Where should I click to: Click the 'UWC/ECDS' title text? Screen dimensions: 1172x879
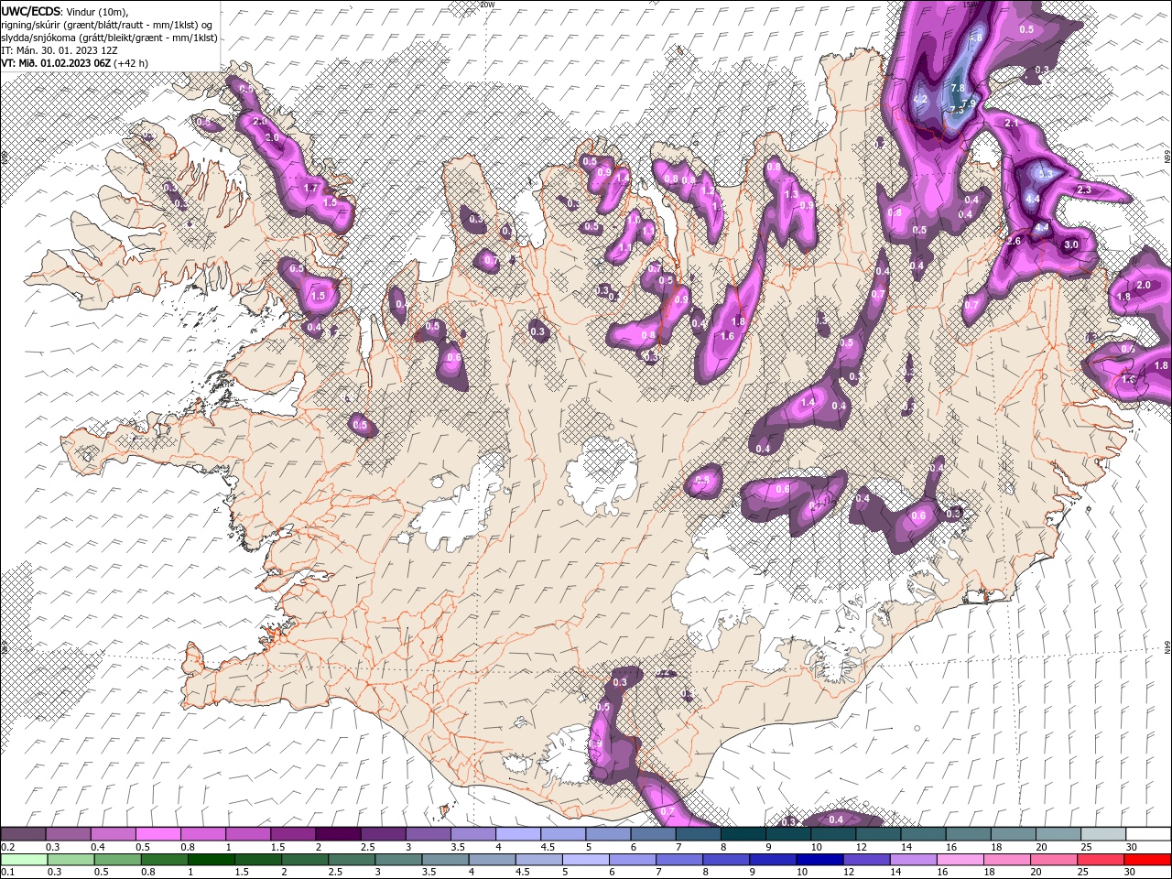pos(31,10)
